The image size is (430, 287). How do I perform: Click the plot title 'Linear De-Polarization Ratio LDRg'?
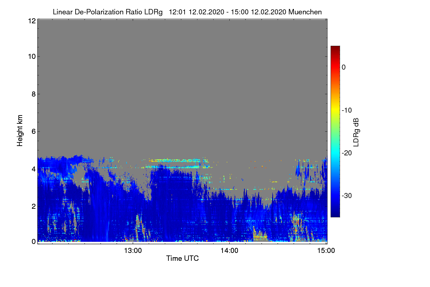tap(107, 12)
